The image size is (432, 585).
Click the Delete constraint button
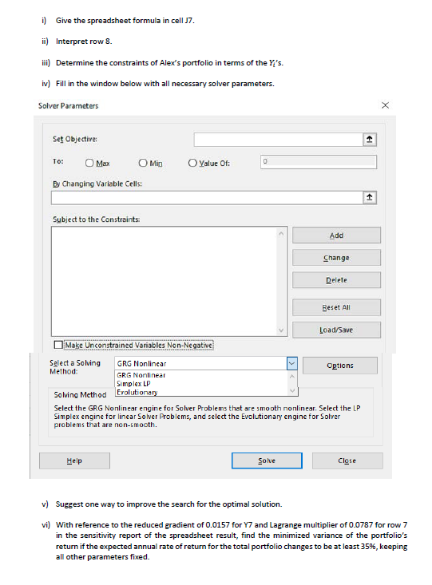click(x=336, y=280)
